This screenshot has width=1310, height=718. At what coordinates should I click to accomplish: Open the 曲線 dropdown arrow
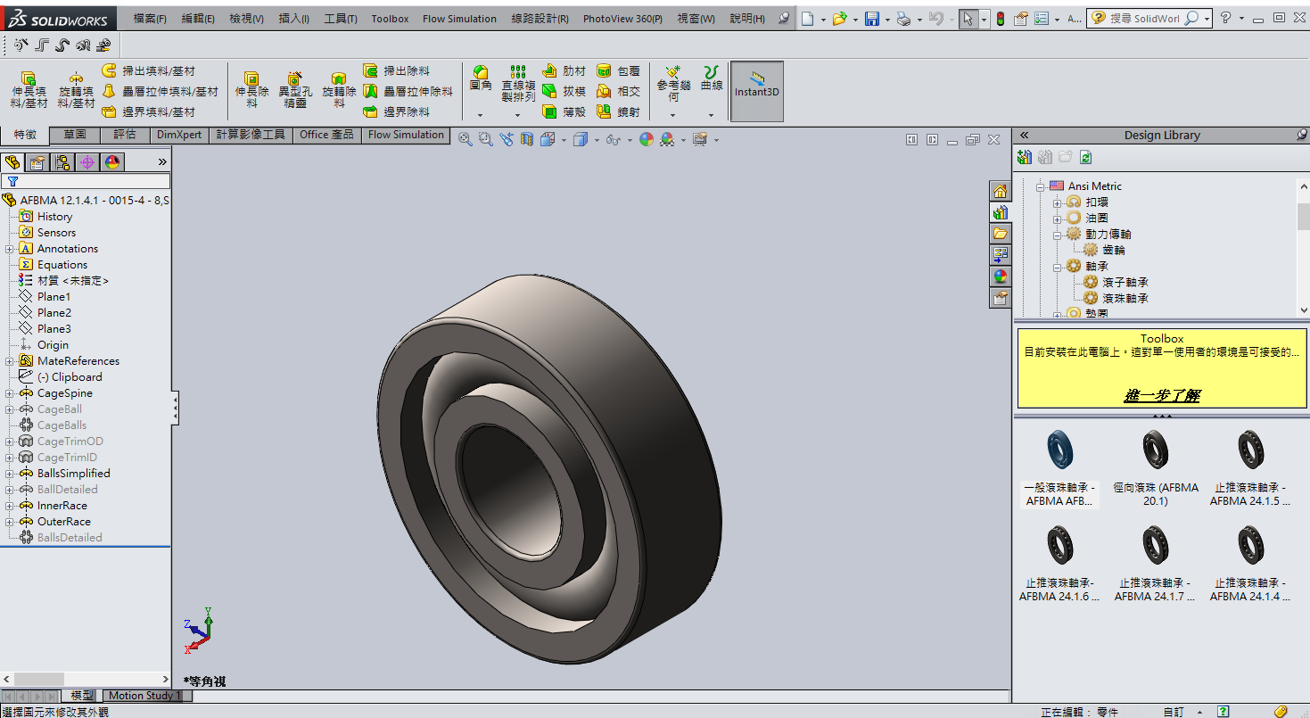[712, 115]
